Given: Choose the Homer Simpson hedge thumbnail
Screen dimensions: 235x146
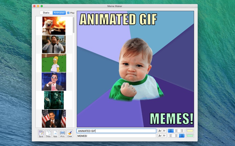Looking at the screenshot, I should point(54,63).
